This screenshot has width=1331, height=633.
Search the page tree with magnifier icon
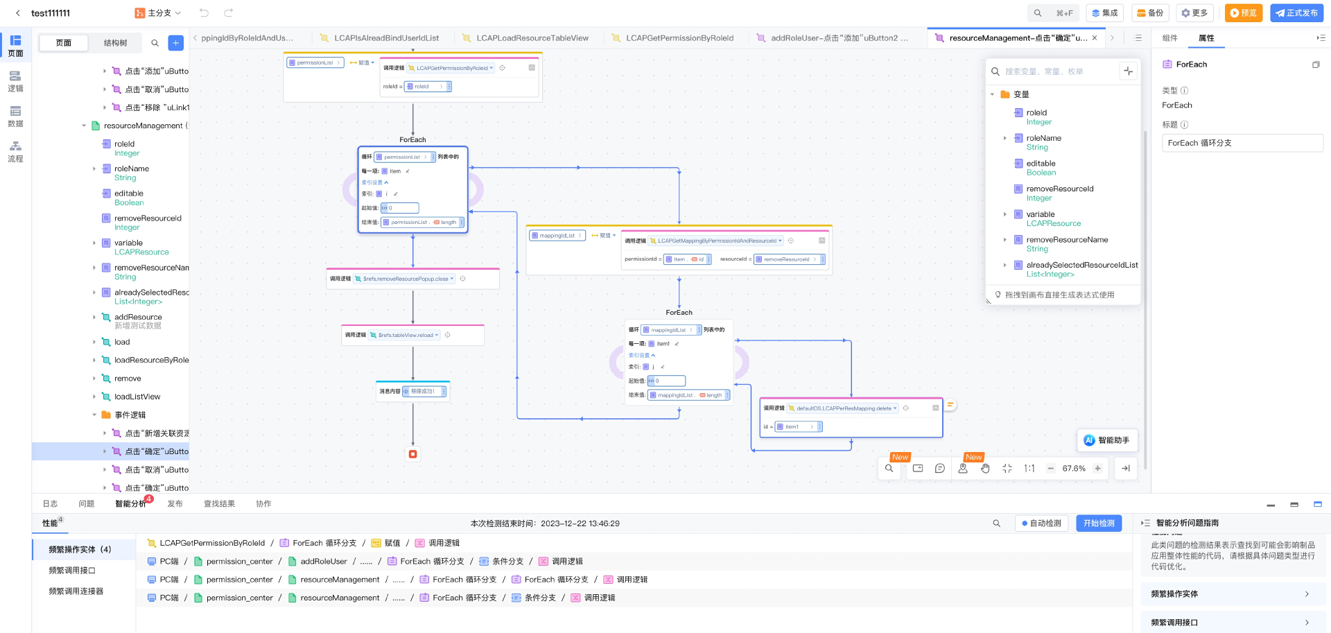155,43
